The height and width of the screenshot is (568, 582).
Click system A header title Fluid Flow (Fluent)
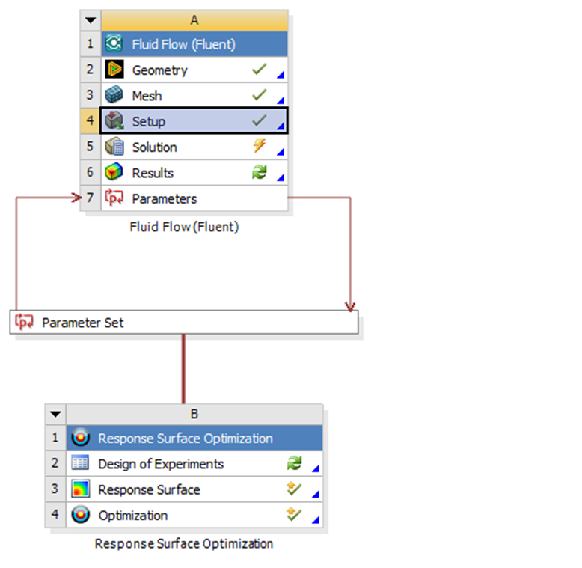pos(184,45)
